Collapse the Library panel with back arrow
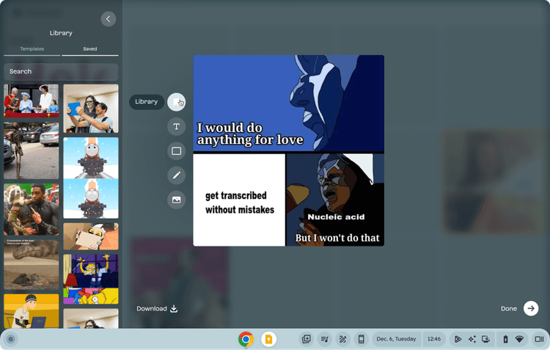The image size is (550, 350). click(x=109, y=19)
